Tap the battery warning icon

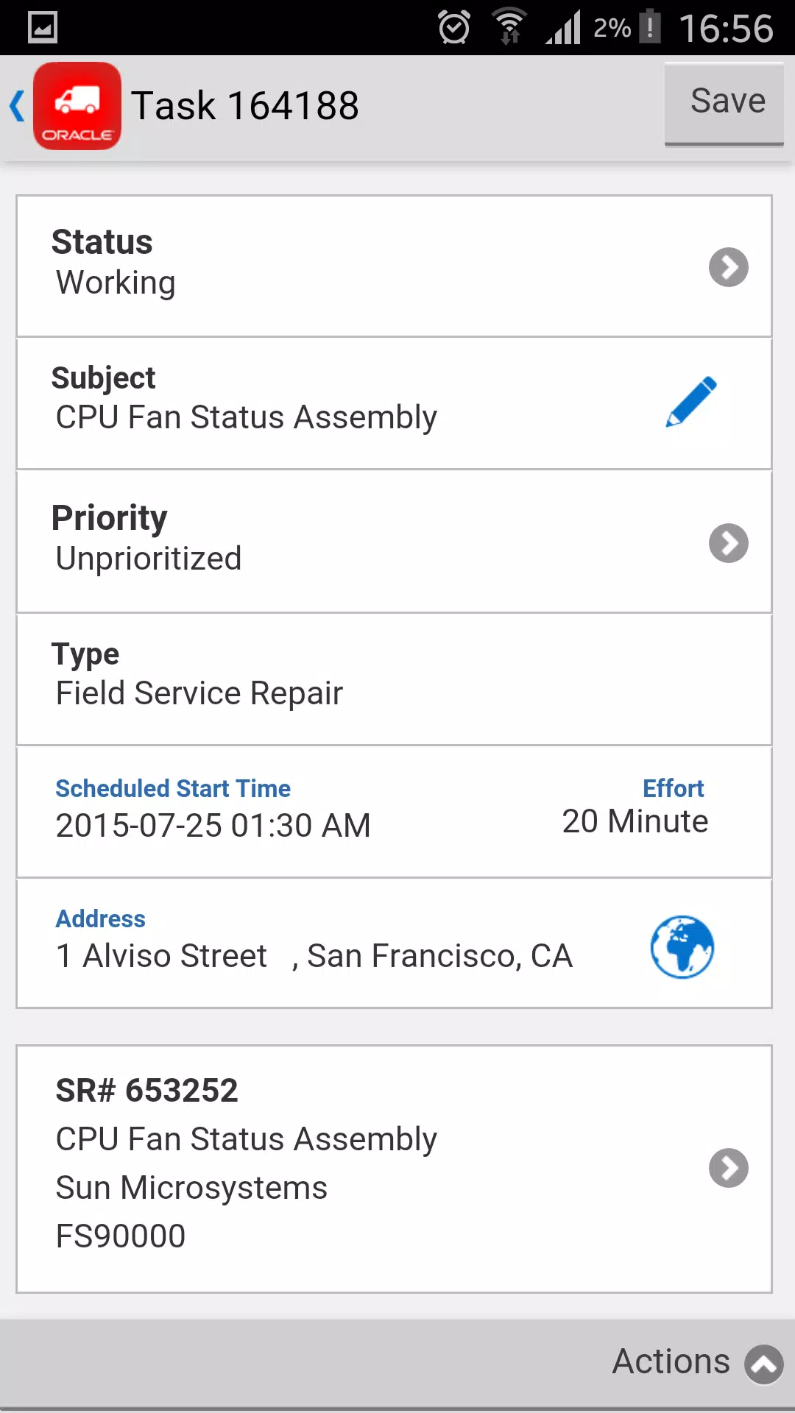pos(650,27)
